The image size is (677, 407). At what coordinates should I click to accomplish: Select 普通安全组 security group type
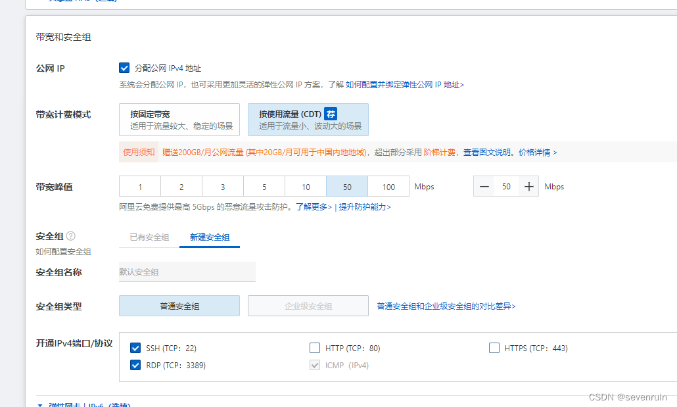click(x=179, y=306)
